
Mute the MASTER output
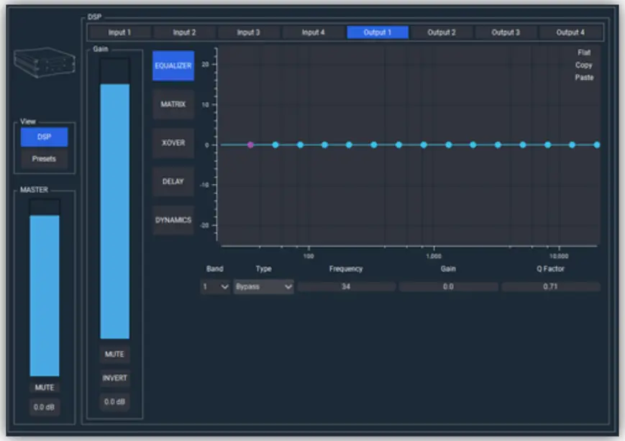[x=43, y=386]
